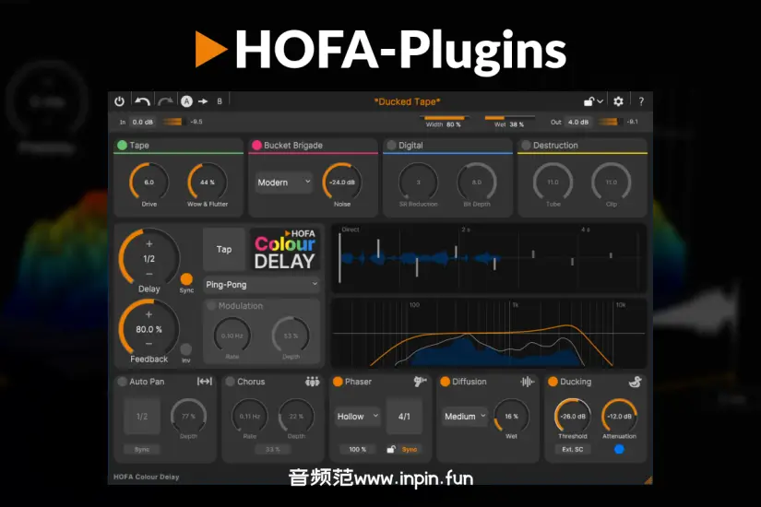Click the Auto Pan width arrows icon
This screenshot has width=761, height=507.
(x=205, y=382)
